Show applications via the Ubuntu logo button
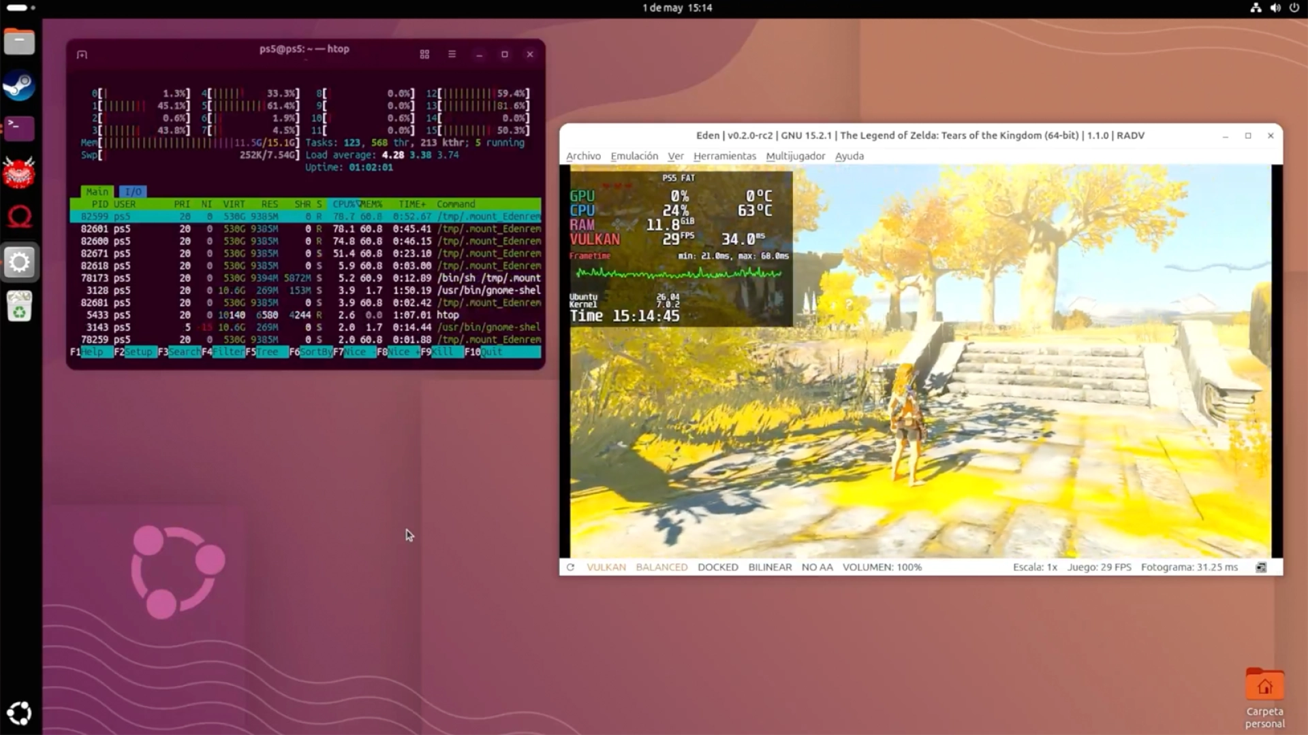The width and height of the screenshot is (1308, 735). (19, 713)
